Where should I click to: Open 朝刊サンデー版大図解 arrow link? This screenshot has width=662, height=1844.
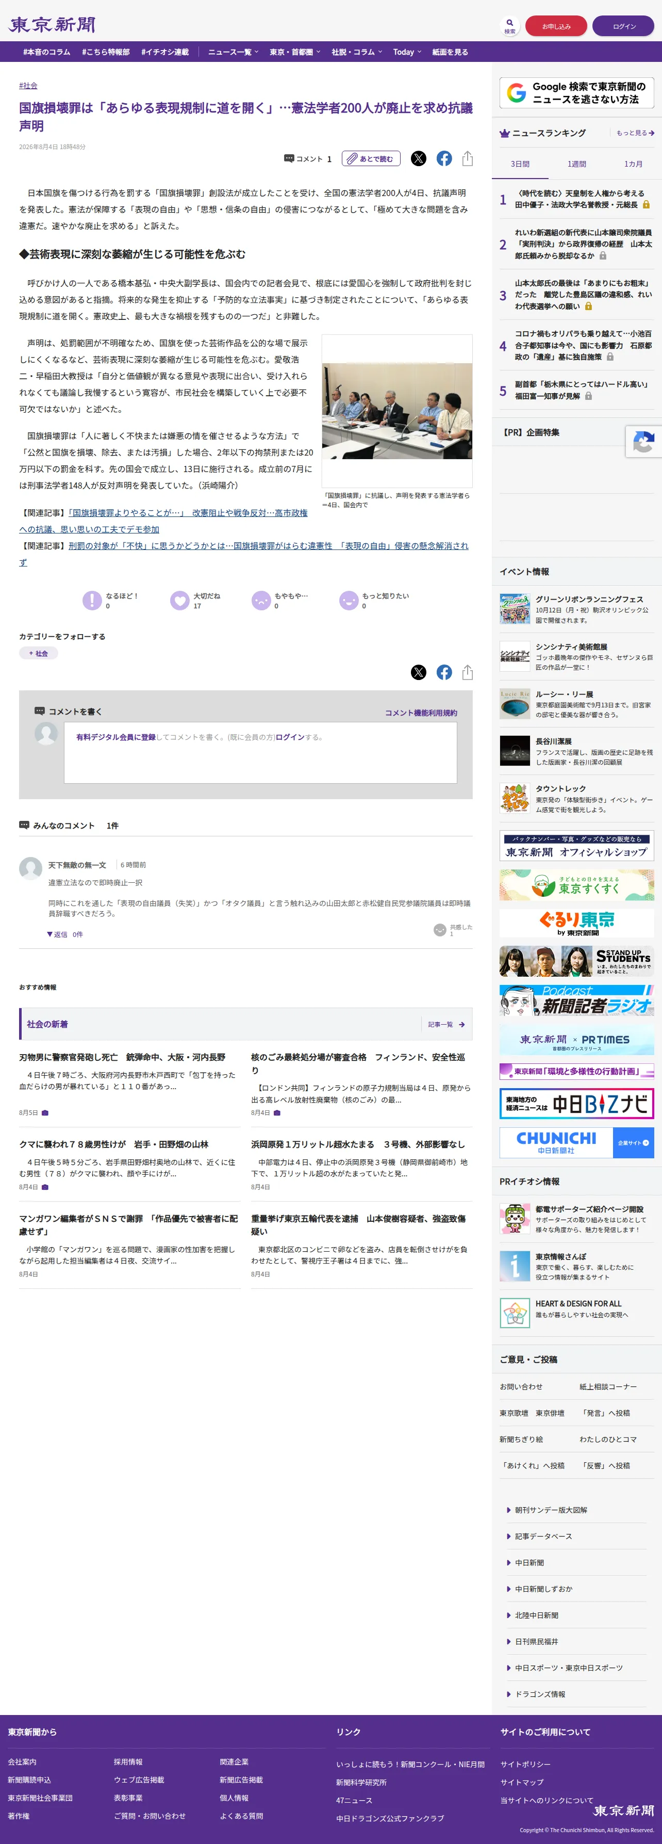(551, 1510)
